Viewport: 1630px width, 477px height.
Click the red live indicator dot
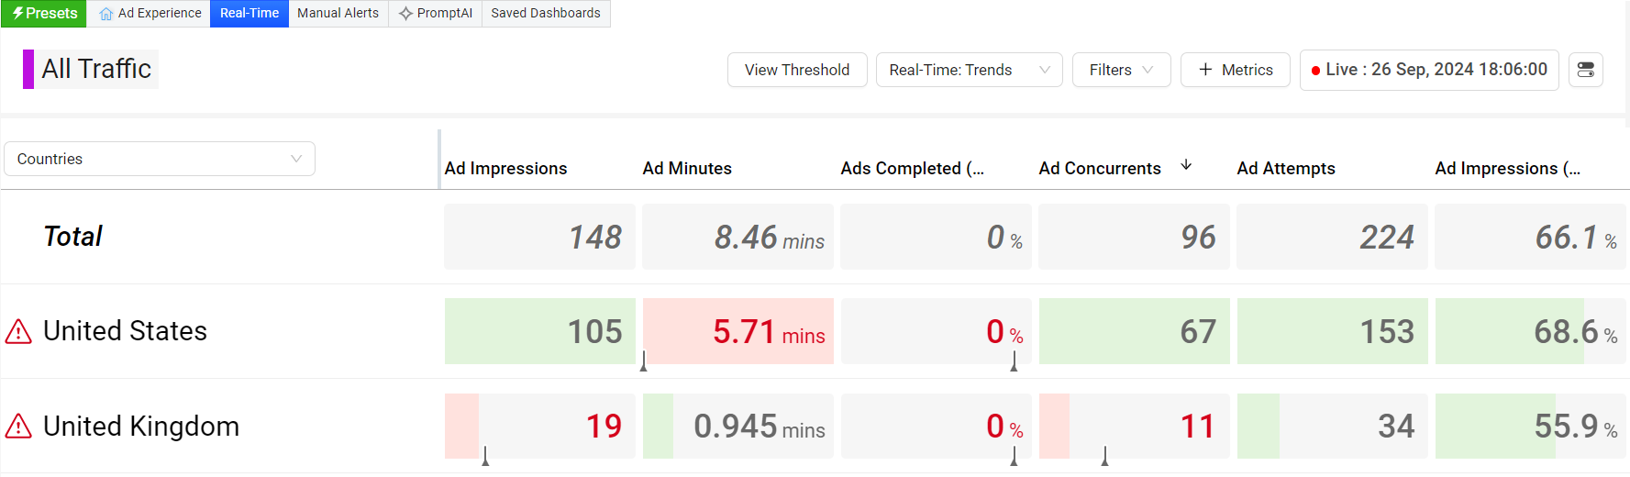pos(1315,71)
